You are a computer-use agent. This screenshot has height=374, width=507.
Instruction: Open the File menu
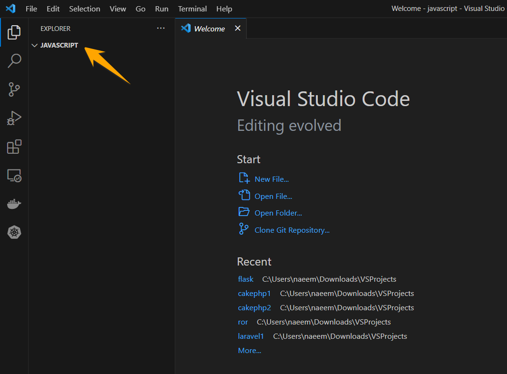[x=31, y=9]
